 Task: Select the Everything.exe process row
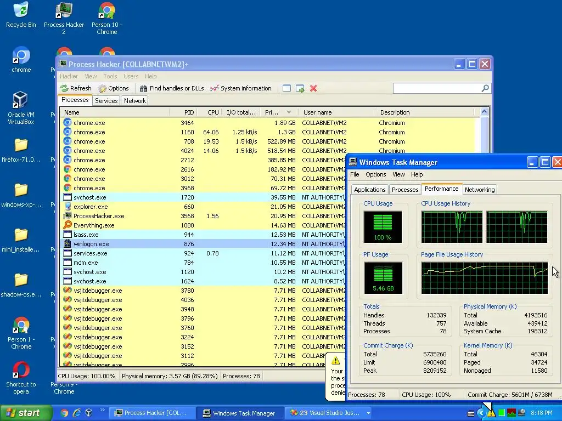(203, 225)
